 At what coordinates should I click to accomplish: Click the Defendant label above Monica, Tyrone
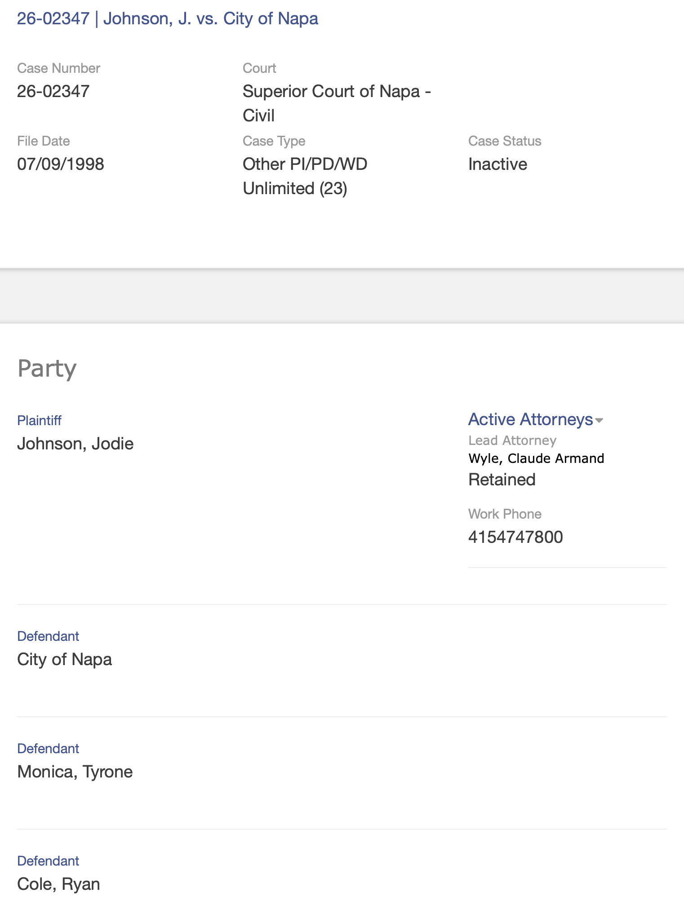(x=48, y=749)
